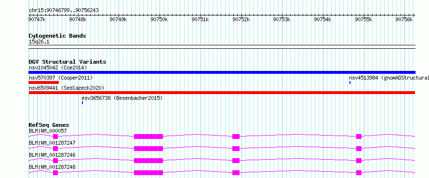Image resolution: width=429 pixels, height=178 pixels.
Task: Click the 90747k ruler tick label
Action: point(37,19)
